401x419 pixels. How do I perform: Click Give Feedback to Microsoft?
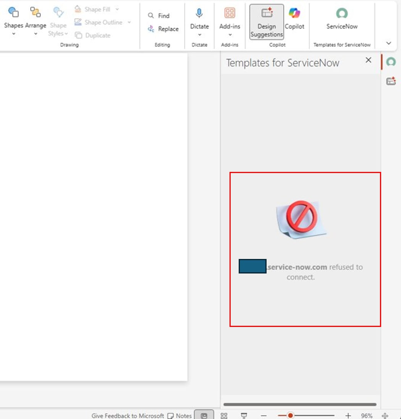(128, 416)
